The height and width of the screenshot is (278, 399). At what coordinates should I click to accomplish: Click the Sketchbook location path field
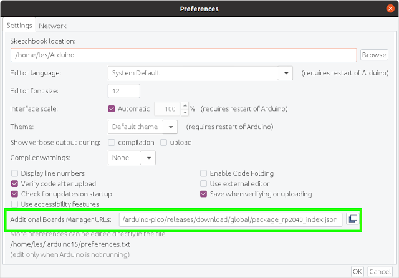(x=183, y=55)
